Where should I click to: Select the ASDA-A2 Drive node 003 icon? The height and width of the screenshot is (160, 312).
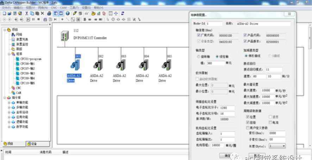(121, 65)
